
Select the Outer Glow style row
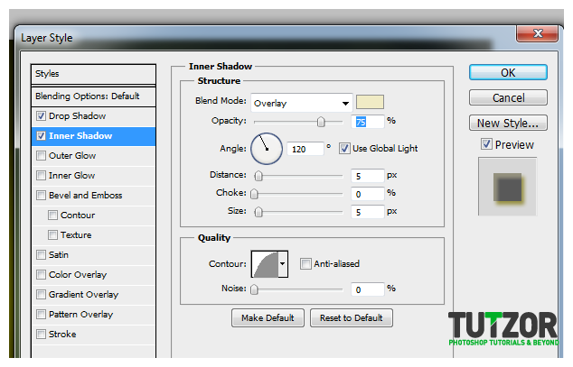coord(94,156)
